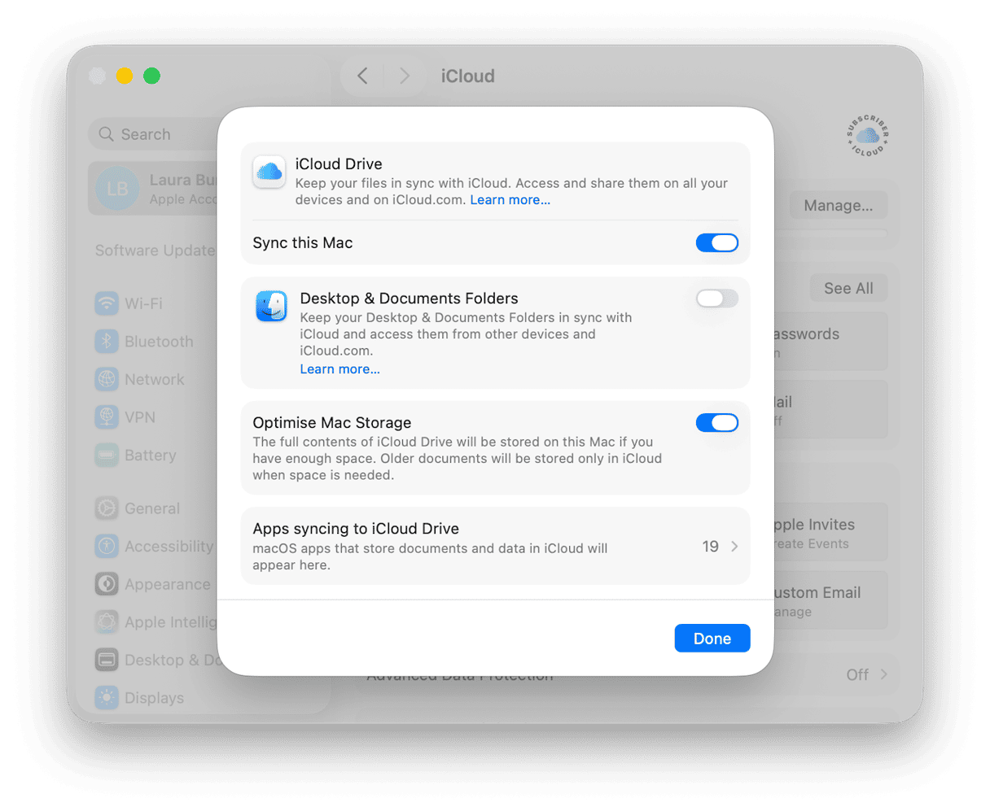Viewport: 990px width, 811px height.
Task: Click the magnifying glass search icon
Action: (x=106, y=134)
